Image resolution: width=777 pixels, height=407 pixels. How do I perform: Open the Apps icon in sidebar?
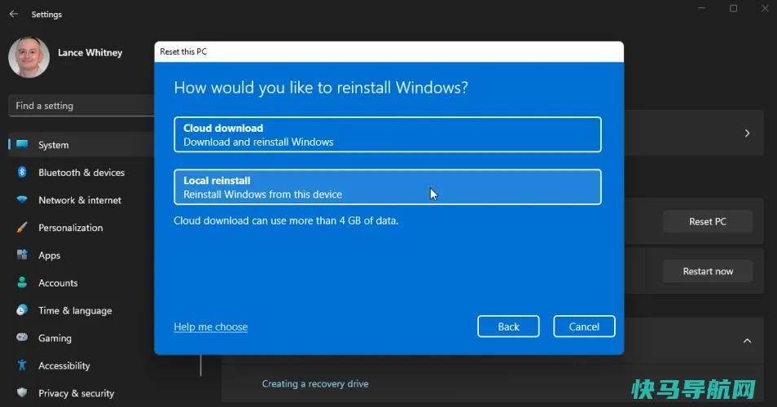[x=22, y=255]
